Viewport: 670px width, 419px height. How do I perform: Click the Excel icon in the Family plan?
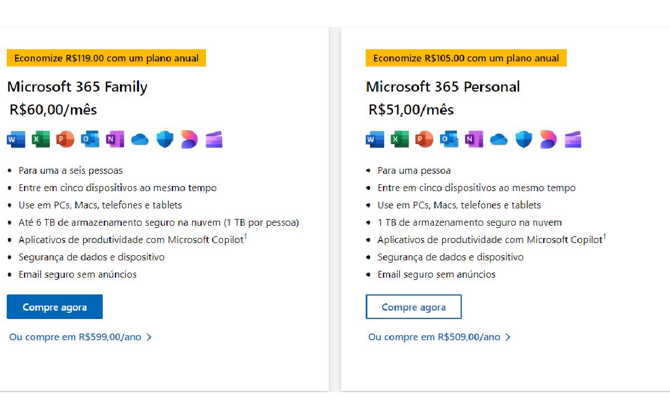(41, 139)
